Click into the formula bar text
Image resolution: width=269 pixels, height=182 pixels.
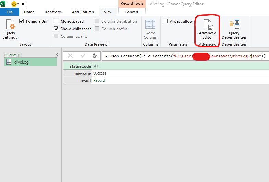tap(185, 56)
